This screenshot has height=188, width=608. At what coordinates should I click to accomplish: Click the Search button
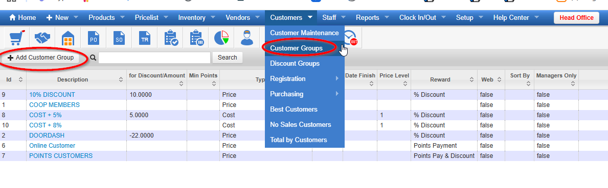[x=227, y=58]
